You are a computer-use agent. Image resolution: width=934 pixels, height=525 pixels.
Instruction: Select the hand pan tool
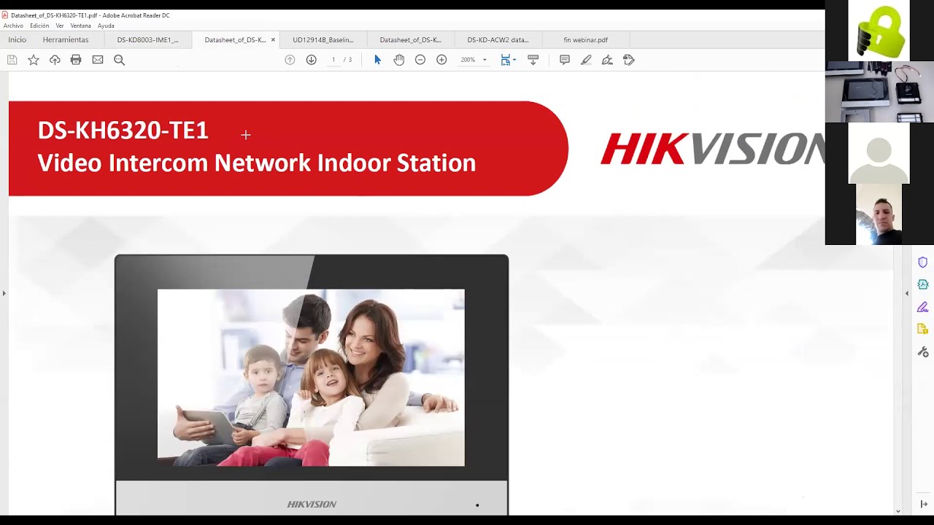[399, 60]
